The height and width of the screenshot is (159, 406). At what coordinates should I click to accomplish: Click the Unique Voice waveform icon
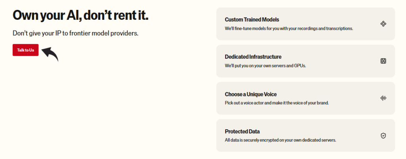(383, 98)
